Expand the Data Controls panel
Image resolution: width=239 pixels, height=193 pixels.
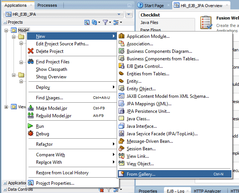click(x=5, y=190)
